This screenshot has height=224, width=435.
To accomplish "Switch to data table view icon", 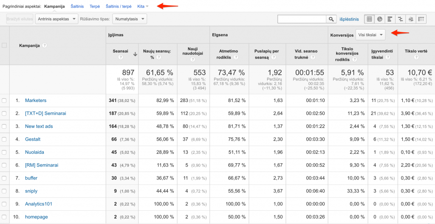I will click(369, 19).
